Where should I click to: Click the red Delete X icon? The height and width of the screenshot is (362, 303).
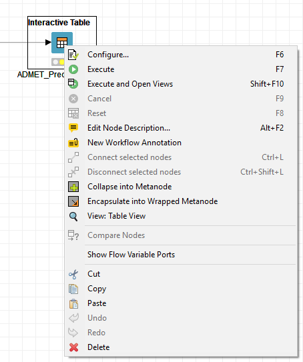click(73, 347)
